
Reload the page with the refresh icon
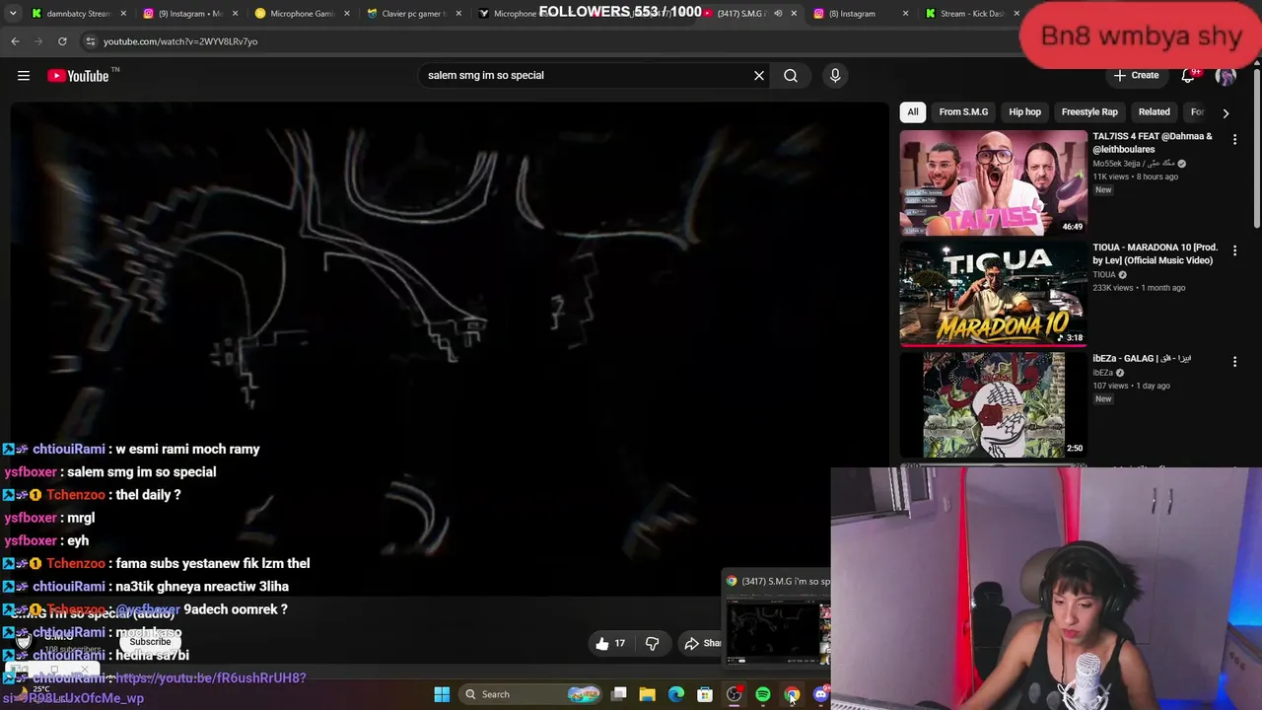click(62, 41)
